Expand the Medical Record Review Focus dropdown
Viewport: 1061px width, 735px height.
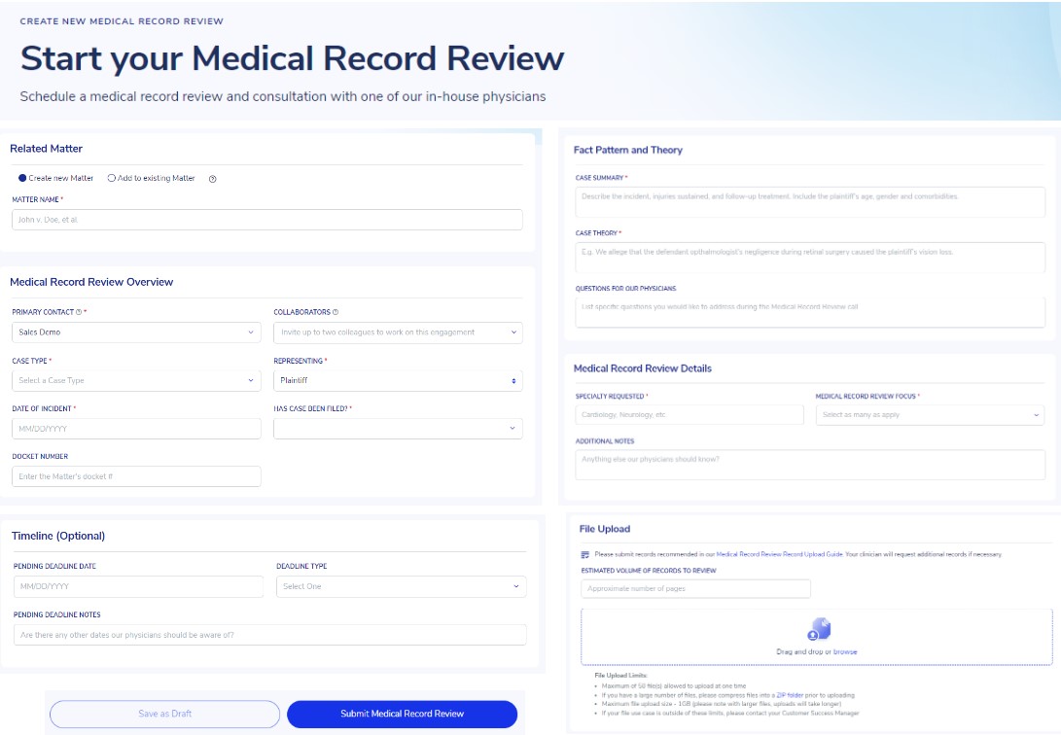930,415
